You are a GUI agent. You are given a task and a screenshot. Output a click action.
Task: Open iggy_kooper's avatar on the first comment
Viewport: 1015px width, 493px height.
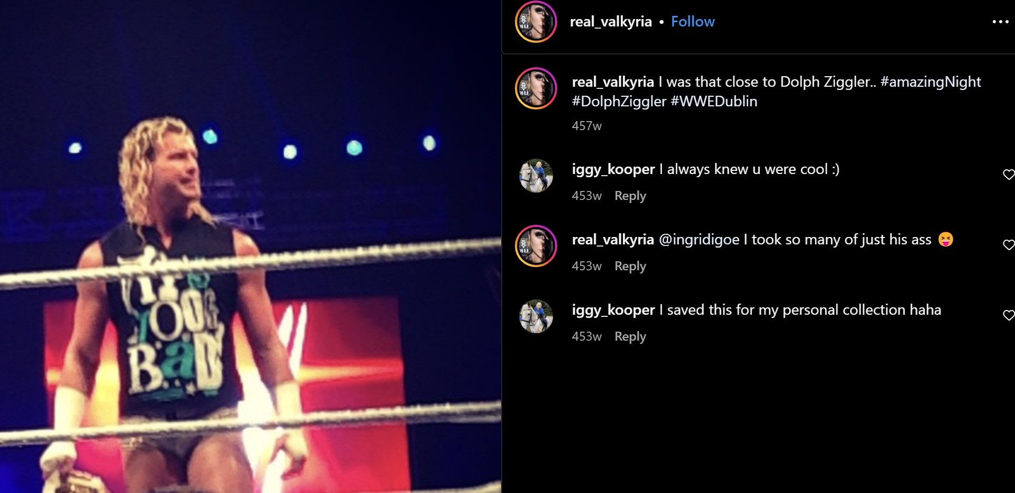click(536, 176)
